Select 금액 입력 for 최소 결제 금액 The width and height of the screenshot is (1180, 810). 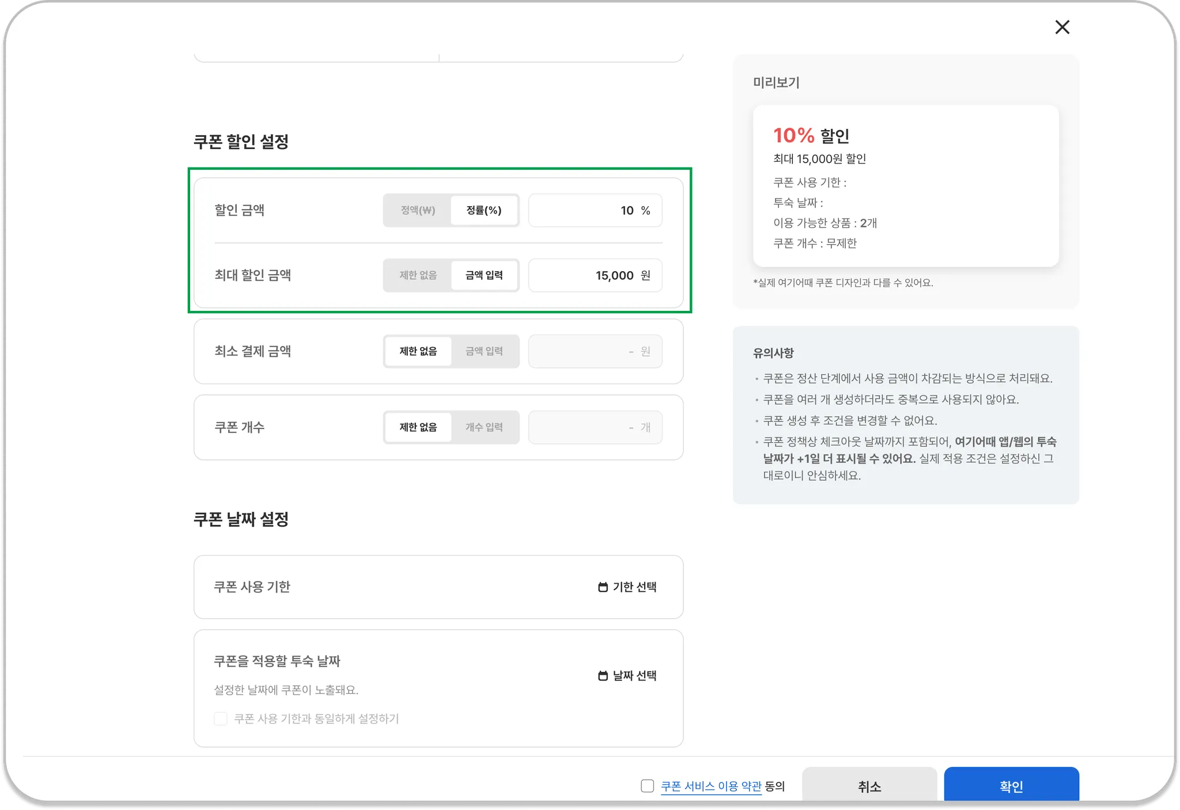click(484, 351)
